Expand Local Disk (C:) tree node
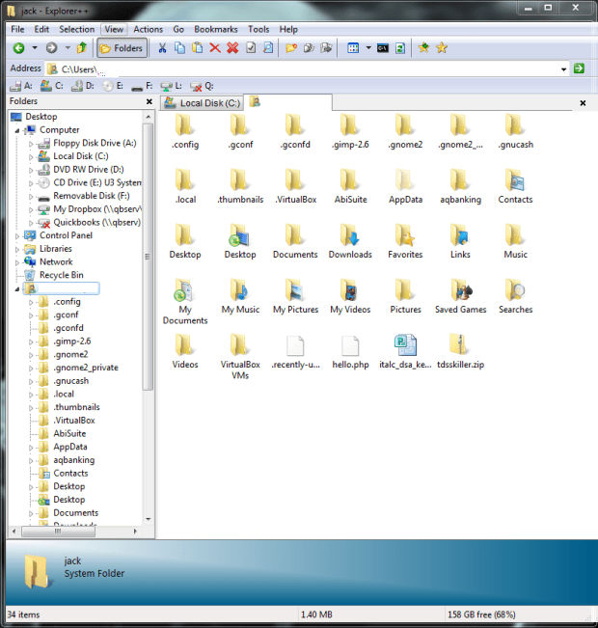 click(x=31, y=157)
